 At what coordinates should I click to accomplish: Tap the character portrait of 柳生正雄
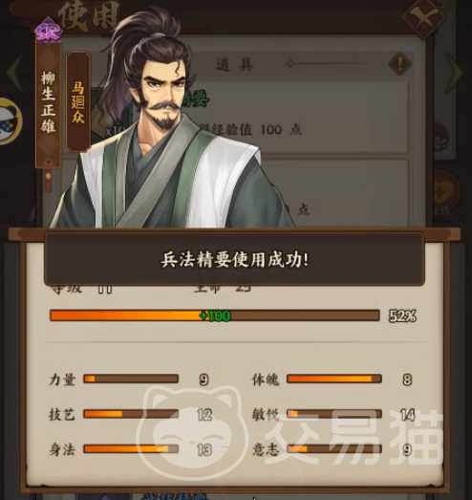click(172, 121)
